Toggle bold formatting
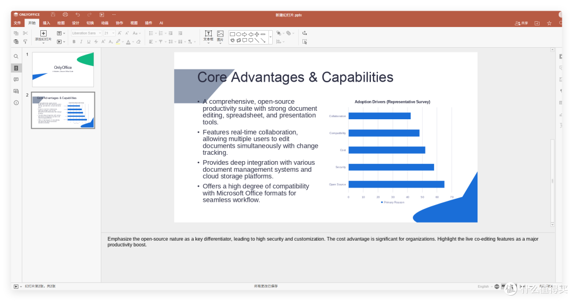The image size is (573, 301). (x=74, y=41)
